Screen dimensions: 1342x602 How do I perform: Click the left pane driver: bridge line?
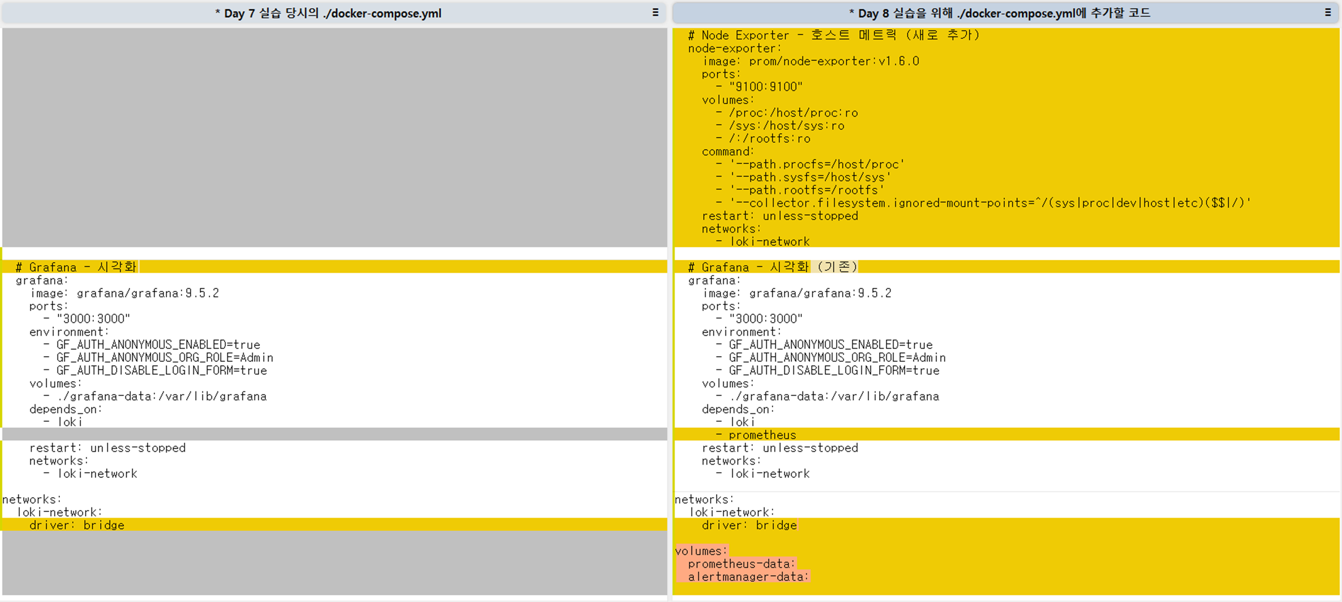click(77, 525)
